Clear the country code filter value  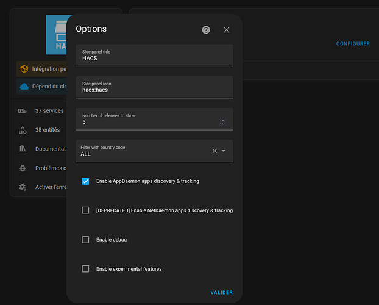pos(214,151)
